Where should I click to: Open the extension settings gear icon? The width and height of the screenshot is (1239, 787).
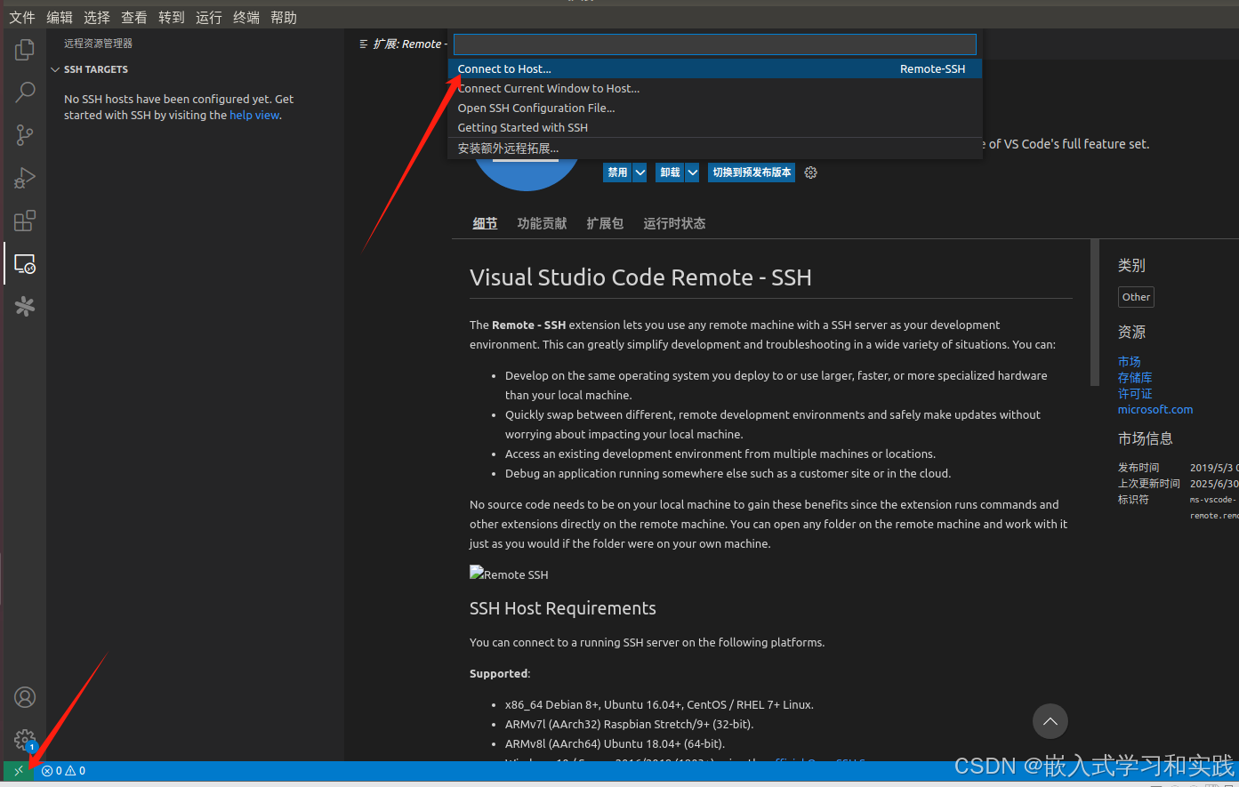tap(810, 173)
